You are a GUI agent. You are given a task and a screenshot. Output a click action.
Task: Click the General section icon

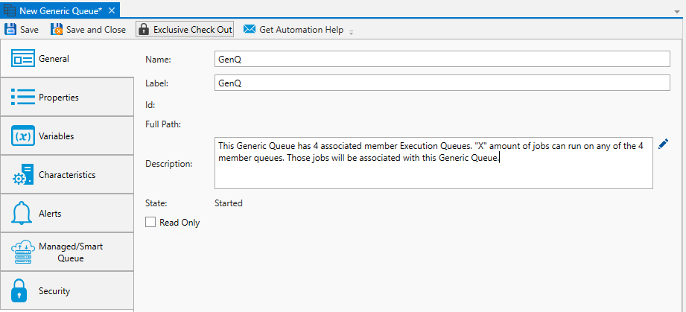tap(22, 59)
